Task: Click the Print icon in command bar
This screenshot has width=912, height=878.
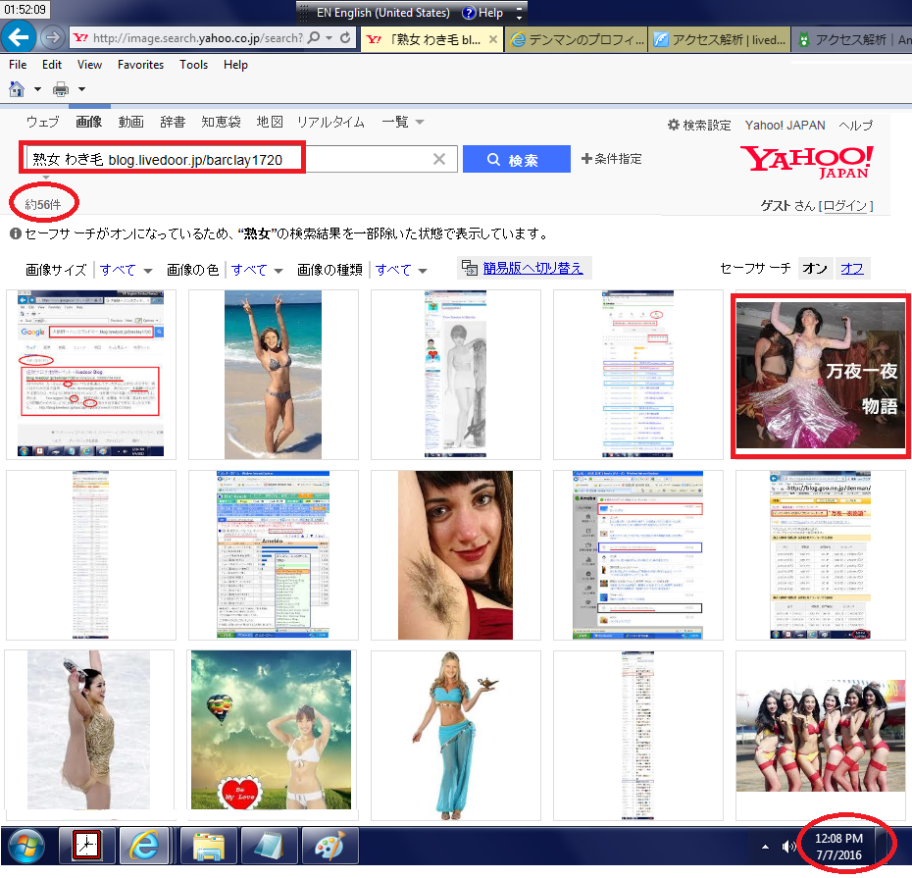Action: [x=61, y=89]
